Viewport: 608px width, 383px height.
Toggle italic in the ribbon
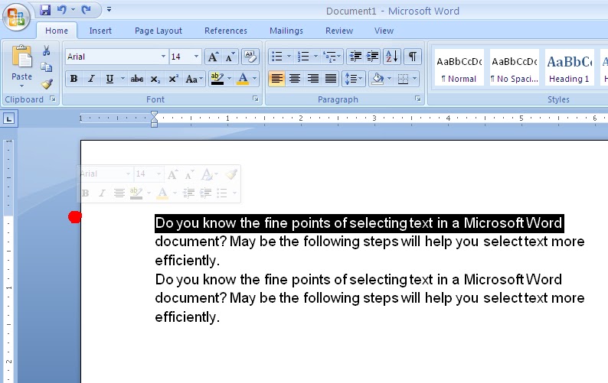92,79
